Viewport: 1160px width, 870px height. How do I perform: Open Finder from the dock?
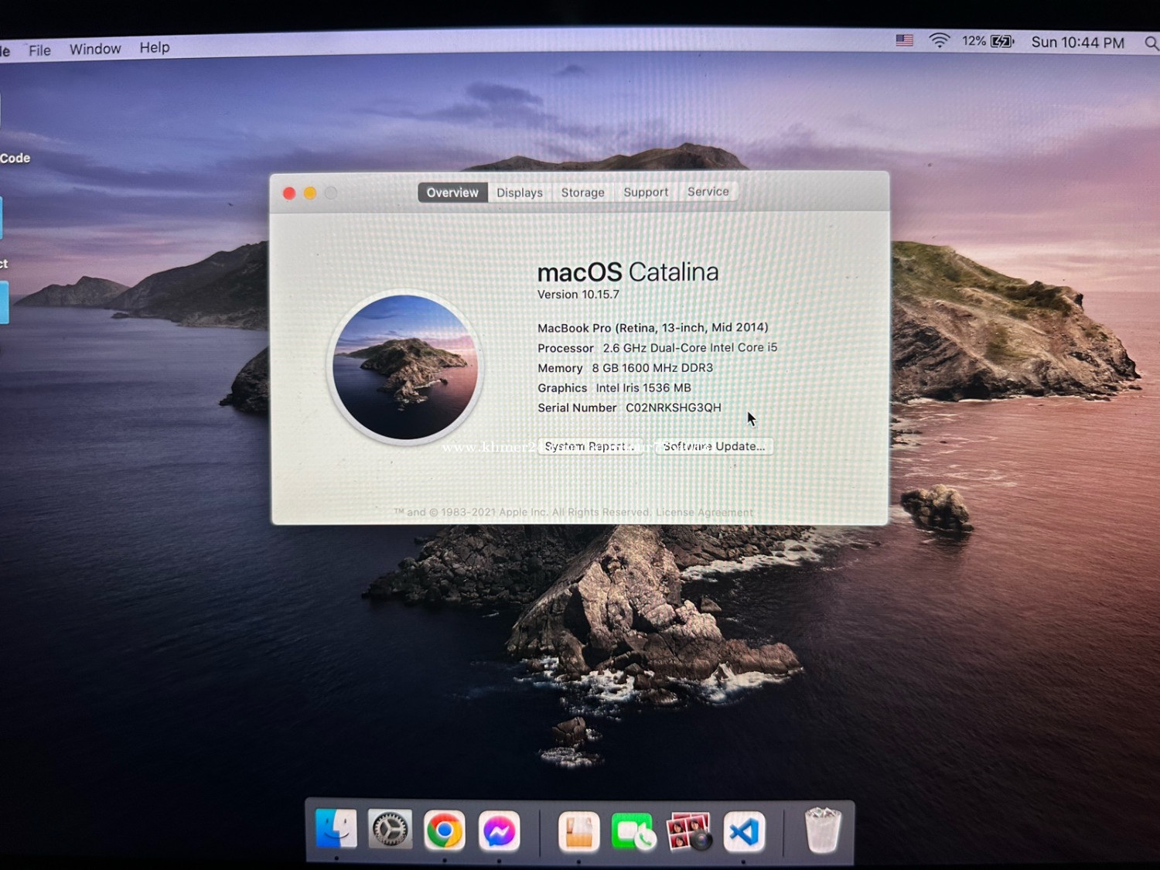(336, 831)
